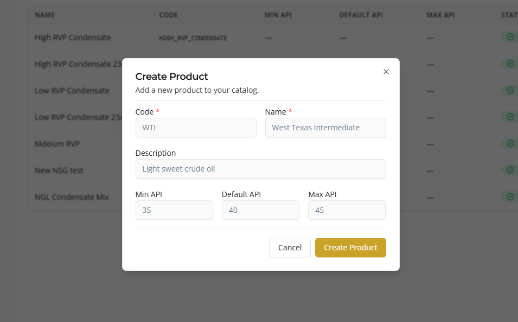Click status check icon for Low RVP Condensate
The image size is (518, 322).
(510, 90)
